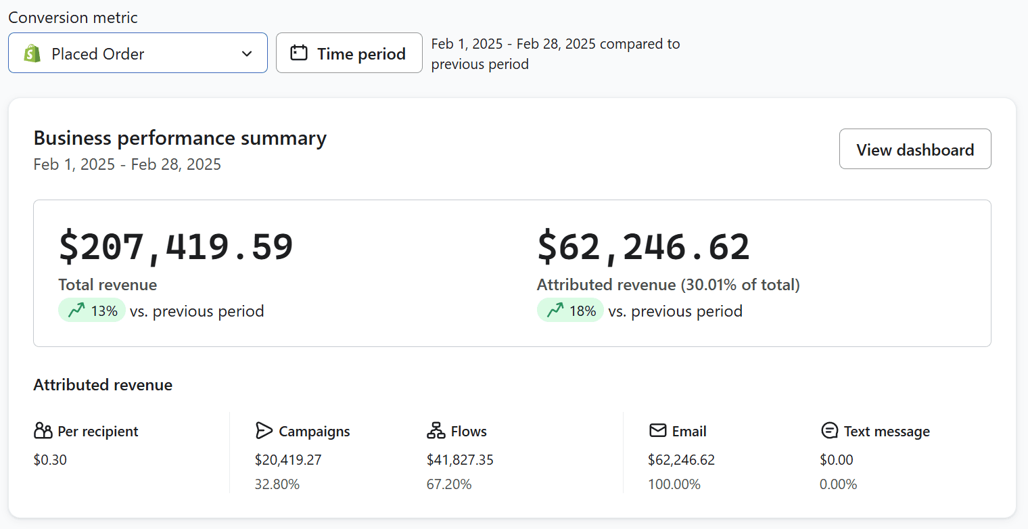1028x529 pixels.
Task: Click the calendar icon on Time period
Action: [299, 53]
